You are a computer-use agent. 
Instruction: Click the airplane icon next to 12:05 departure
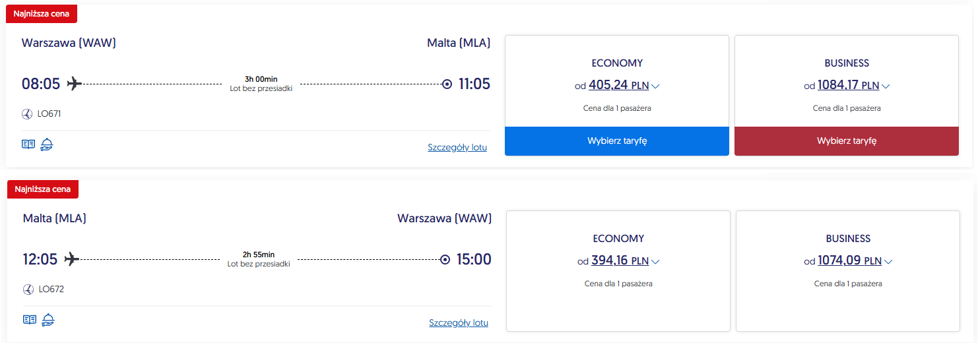pyautogui.click(x=72, y=259)
